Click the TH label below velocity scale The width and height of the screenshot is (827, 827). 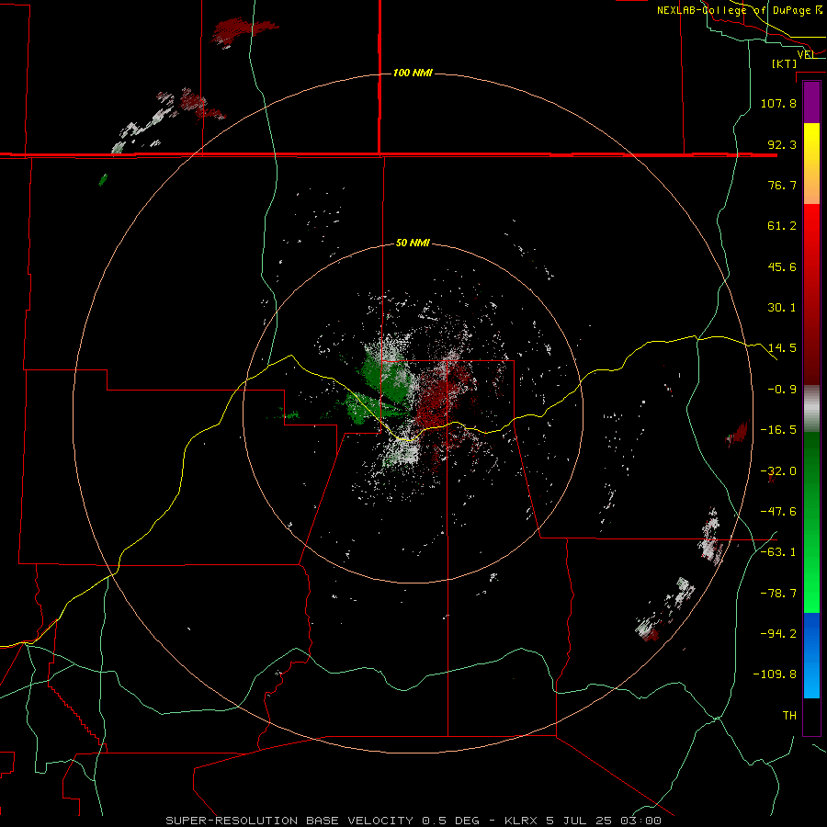(x=789, y=716)
